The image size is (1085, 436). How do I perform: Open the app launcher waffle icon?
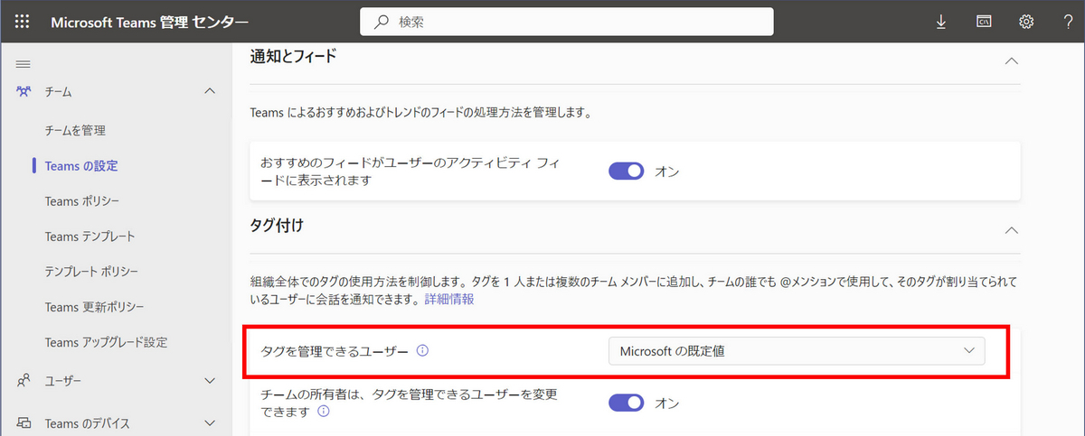(x=23, y=22)
